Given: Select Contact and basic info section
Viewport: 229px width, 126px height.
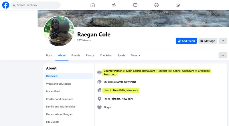Looking at the screenshot, I should 60,99.
